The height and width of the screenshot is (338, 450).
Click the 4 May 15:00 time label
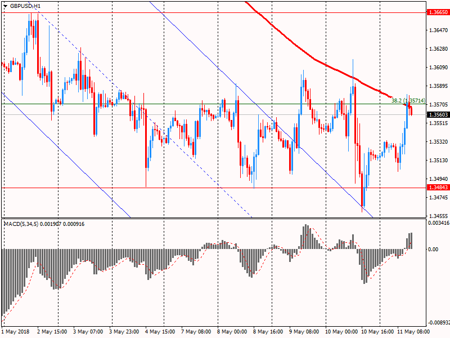pos(160,332)
